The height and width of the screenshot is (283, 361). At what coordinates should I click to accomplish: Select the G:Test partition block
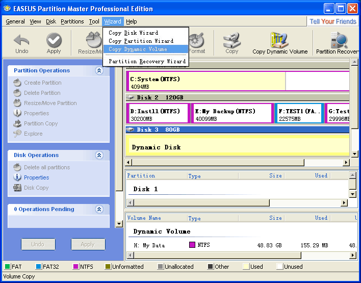pos(337,113)
